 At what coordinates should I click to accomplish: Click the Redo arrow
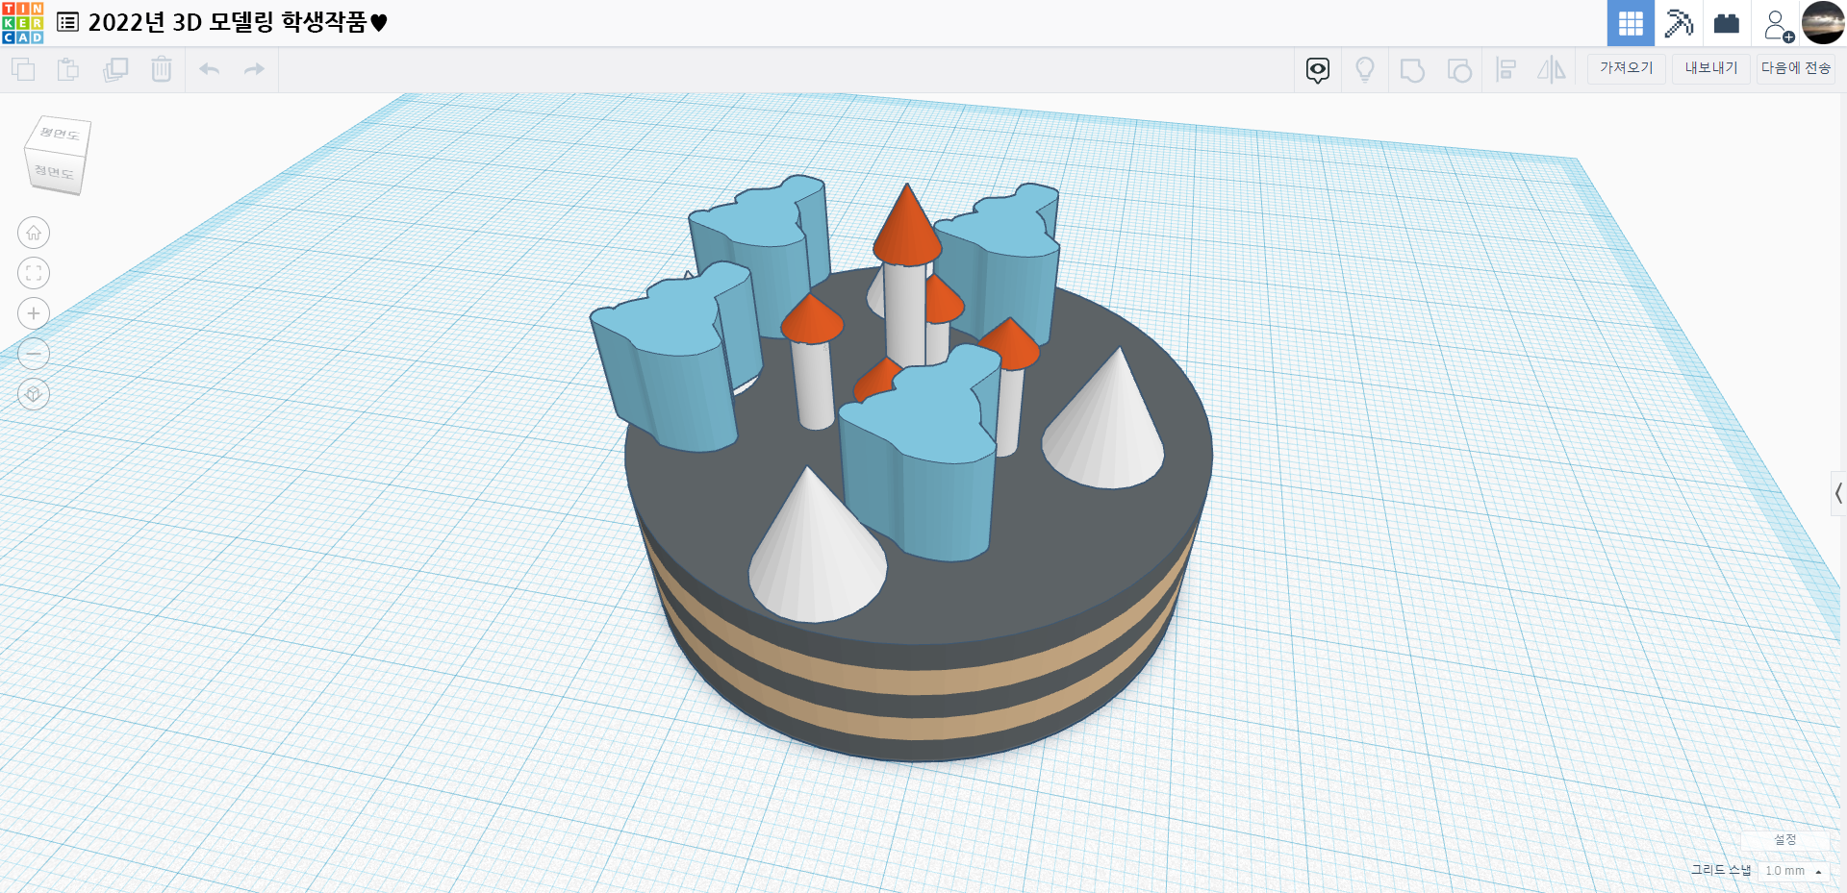(254, 69)
